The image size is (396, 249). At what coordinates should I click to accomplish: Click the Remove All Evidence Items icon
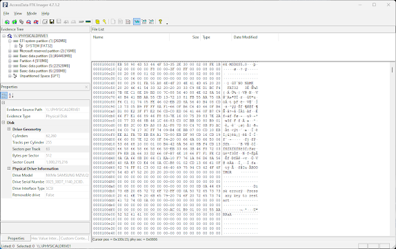coord(36,21)
